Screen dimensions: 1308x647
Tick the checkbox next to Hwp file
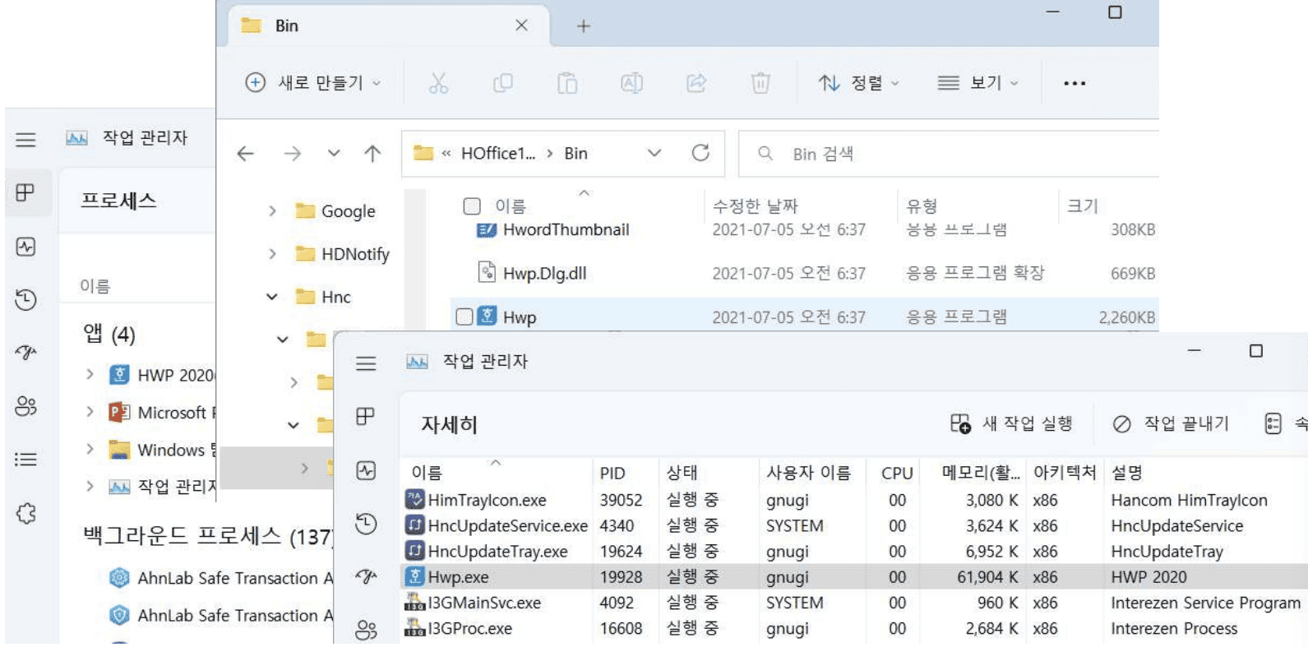[465, 317]
